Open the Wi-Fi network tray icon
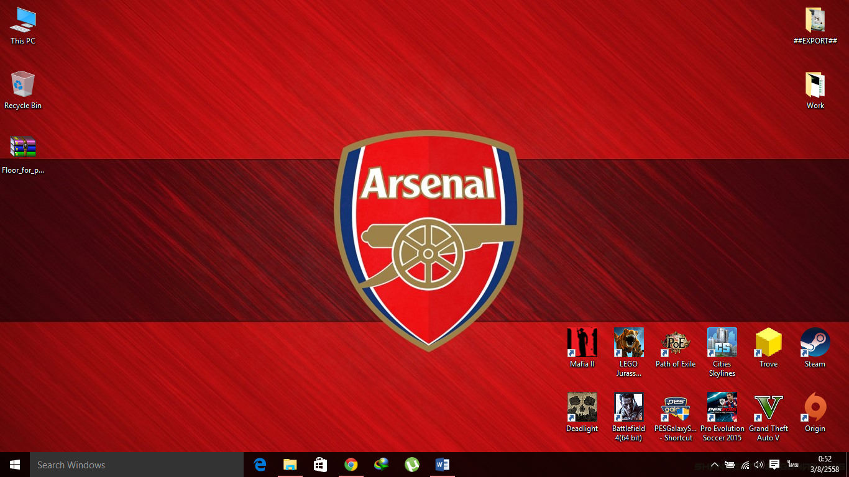 point(745,465)
